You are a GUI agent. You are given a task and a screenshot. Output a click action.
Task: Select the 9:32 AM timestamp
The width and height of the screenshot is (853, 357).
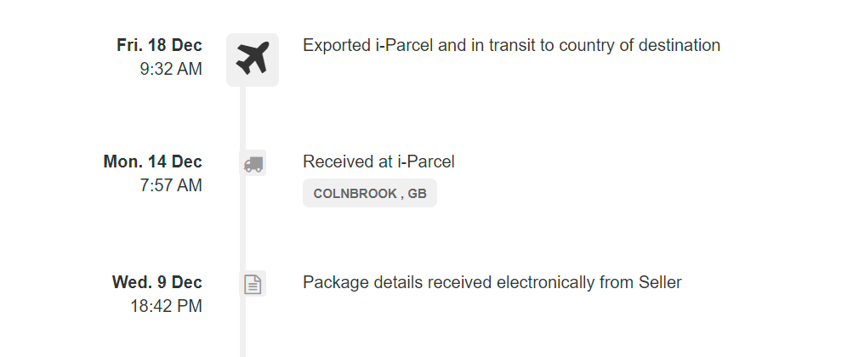coord(171,69)
